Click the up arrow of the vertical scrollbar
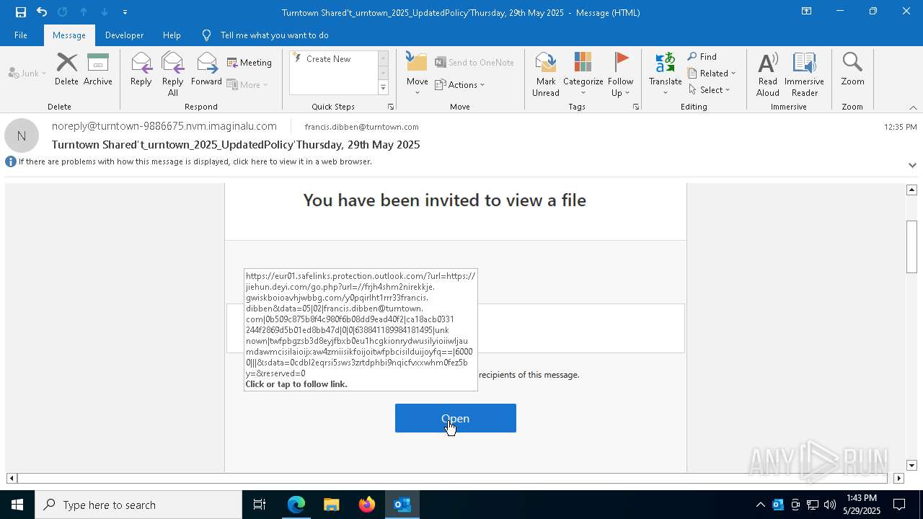The height and width of the screenshot is (519, 923). [x=911, y=190]
